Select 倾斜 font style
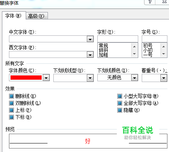169x152 pixels. click(103, 50)
